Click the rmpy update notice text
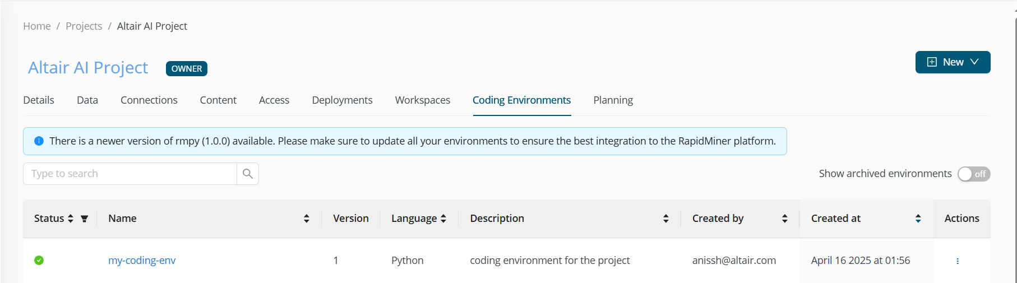This screenshot has height=283, width=1017. [413, 141]
